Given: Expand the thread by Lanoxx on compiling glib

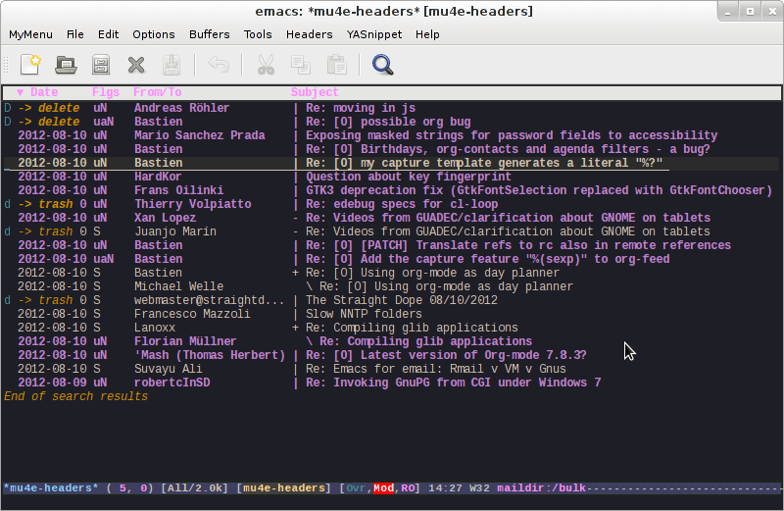Looking at the screenshot, I should click(x=296, y=328).
